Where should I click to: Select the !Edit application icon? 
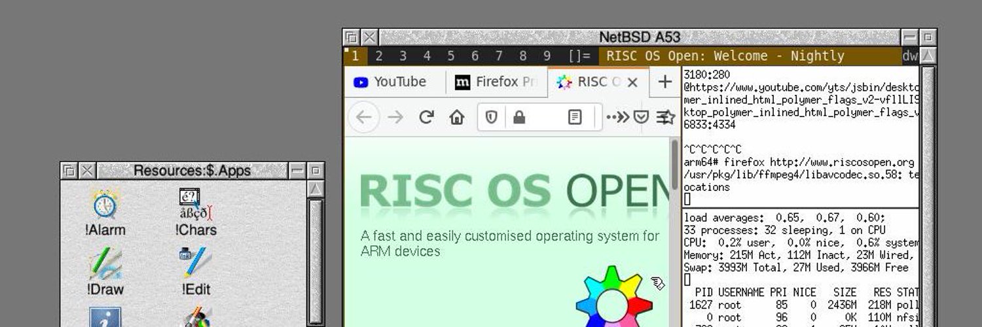click(x=195, y=271)
